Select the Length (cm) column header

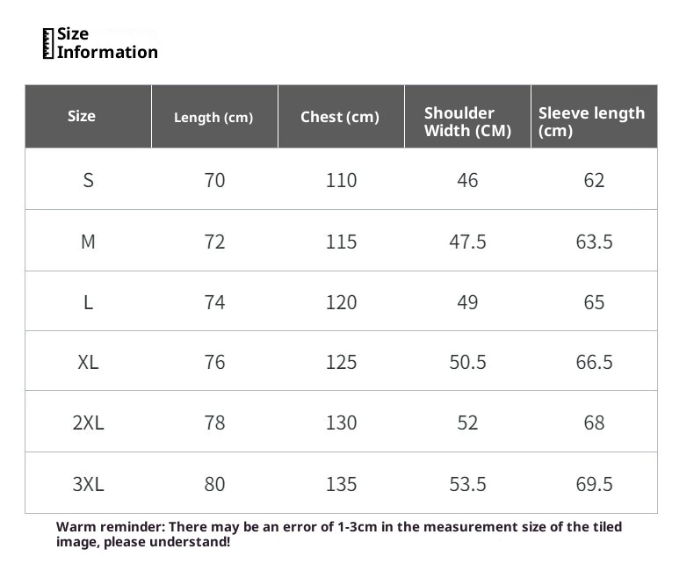pos(213,118)
